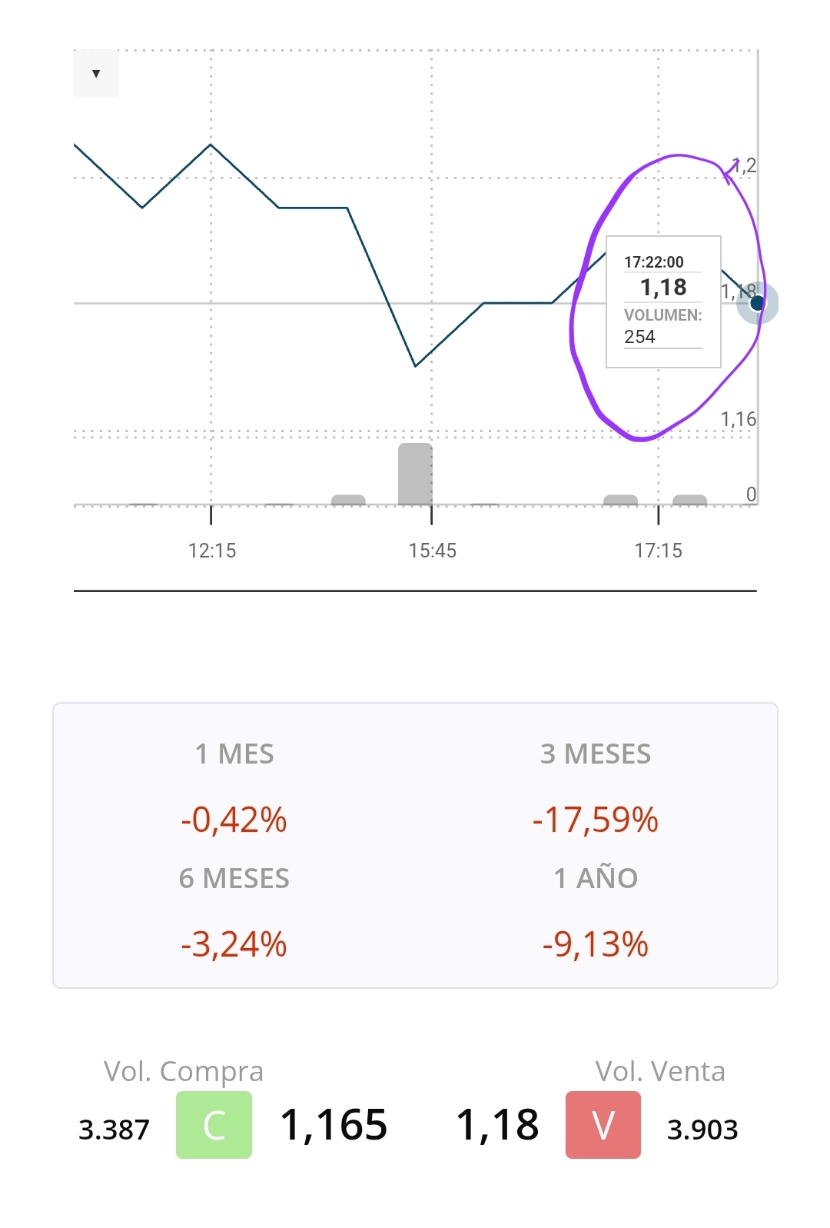830x1228 pixels.
Task: Select the 1 MES performance label
Action: coord(234,754)
